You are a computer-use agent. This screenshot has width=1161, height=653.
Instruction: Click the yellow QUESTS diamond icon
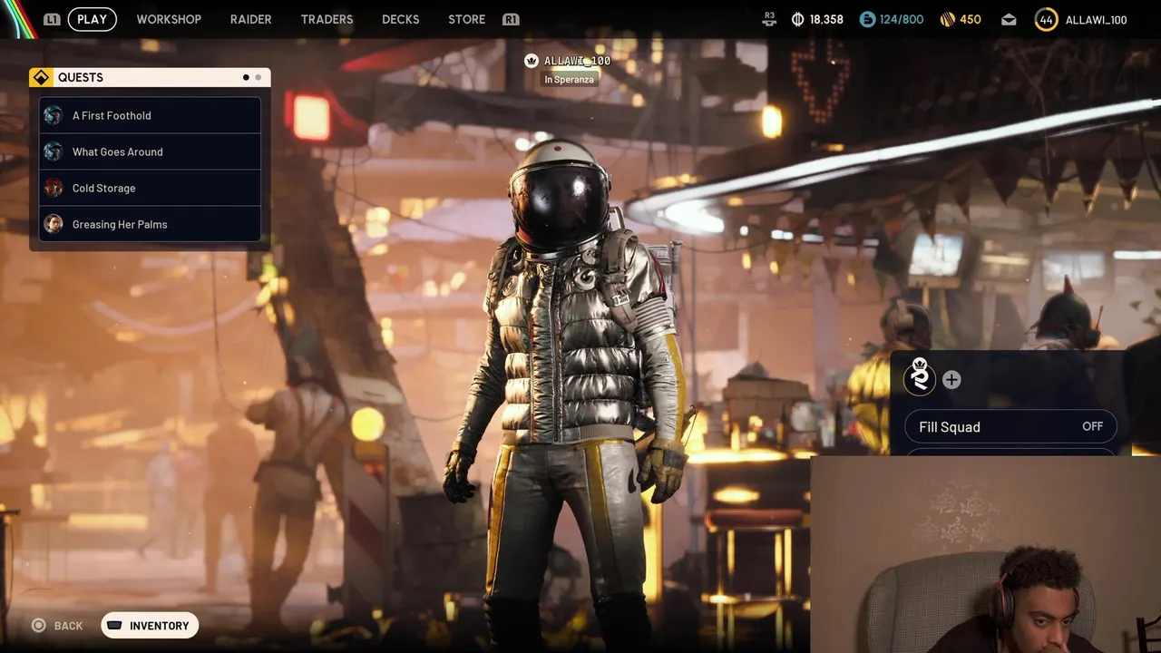click(x=41, y=77)
